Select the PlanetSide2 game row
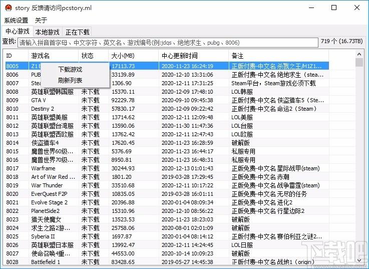 point(167,211)
